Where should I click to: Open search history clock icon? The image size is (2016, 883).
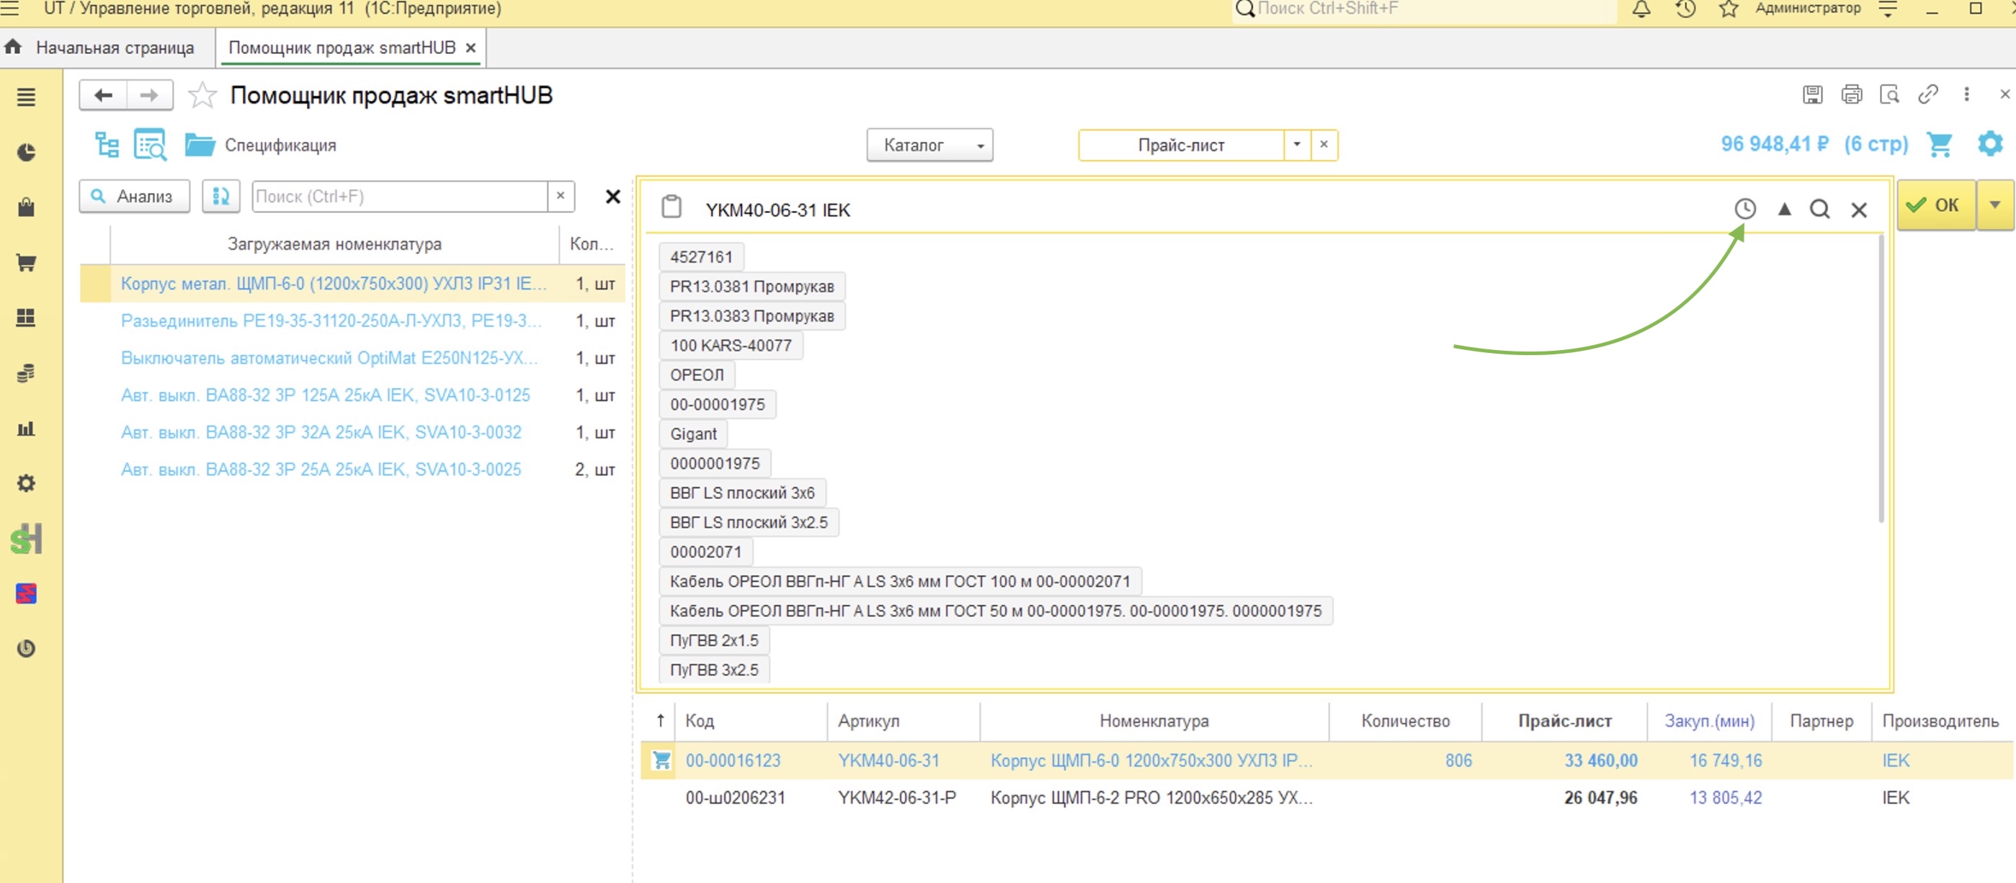[1744, 209]
